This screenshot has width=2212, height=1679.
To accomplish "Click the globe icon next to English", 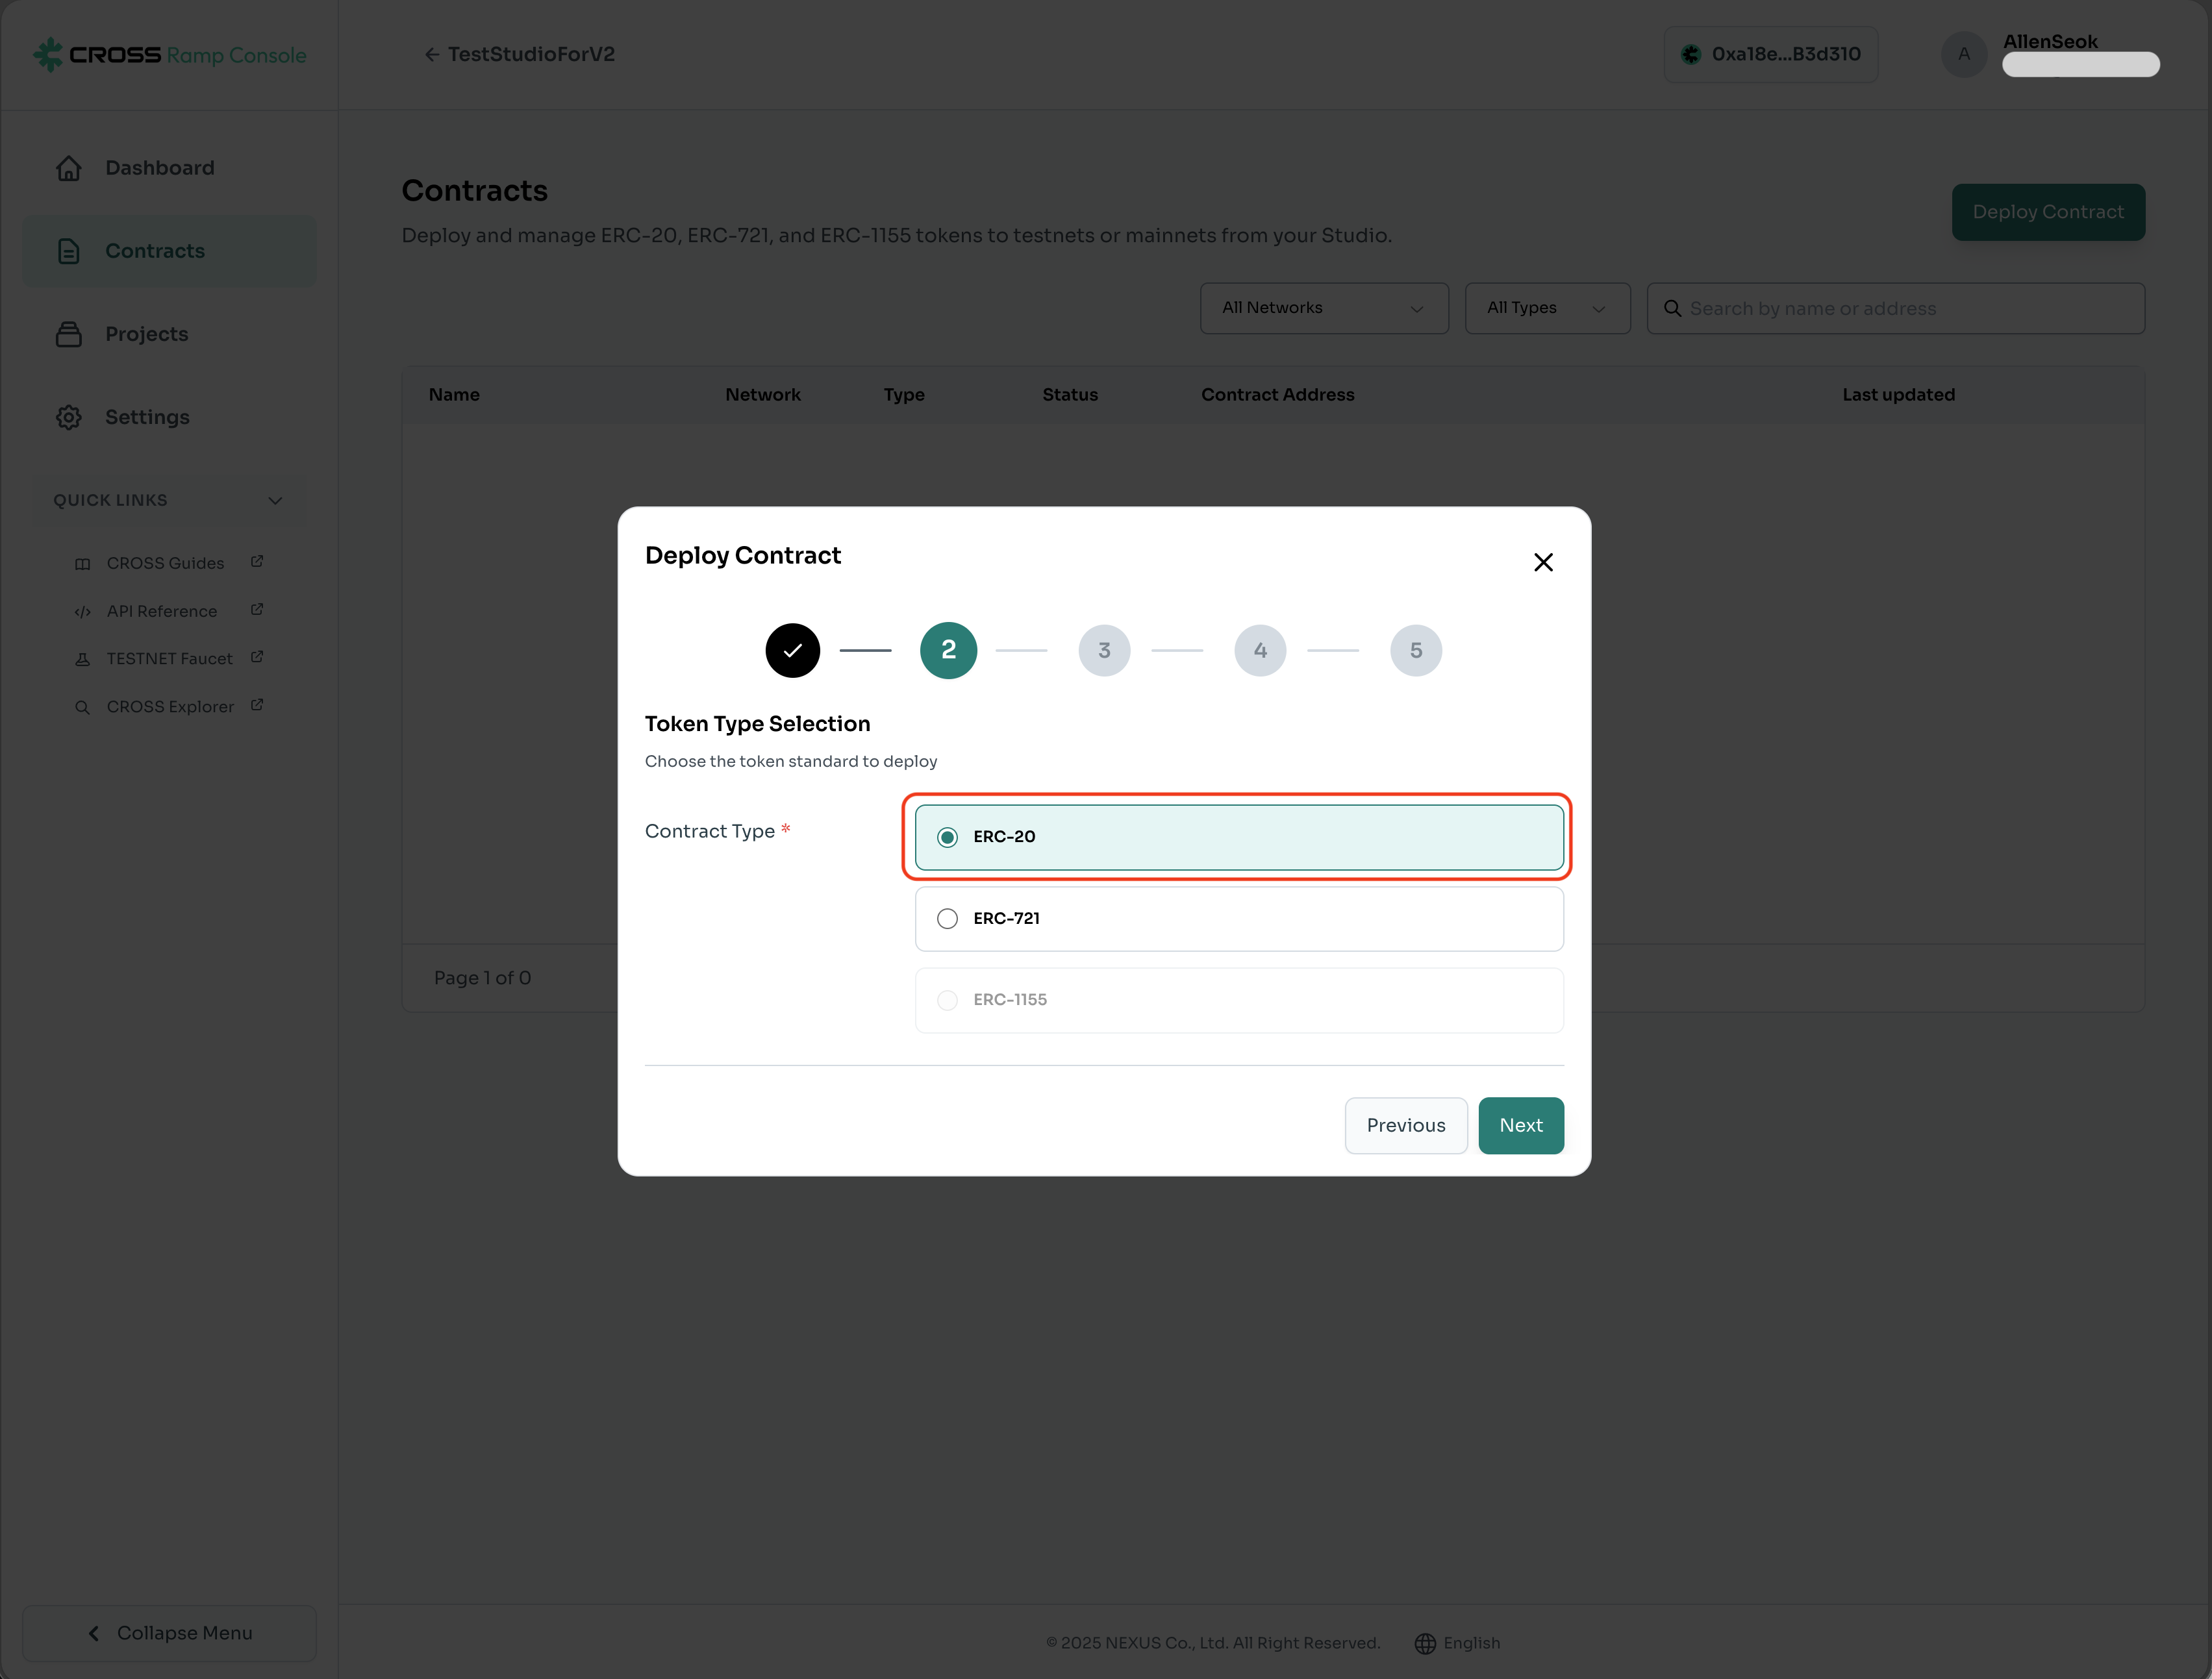I will (x=1425, y=1643).
